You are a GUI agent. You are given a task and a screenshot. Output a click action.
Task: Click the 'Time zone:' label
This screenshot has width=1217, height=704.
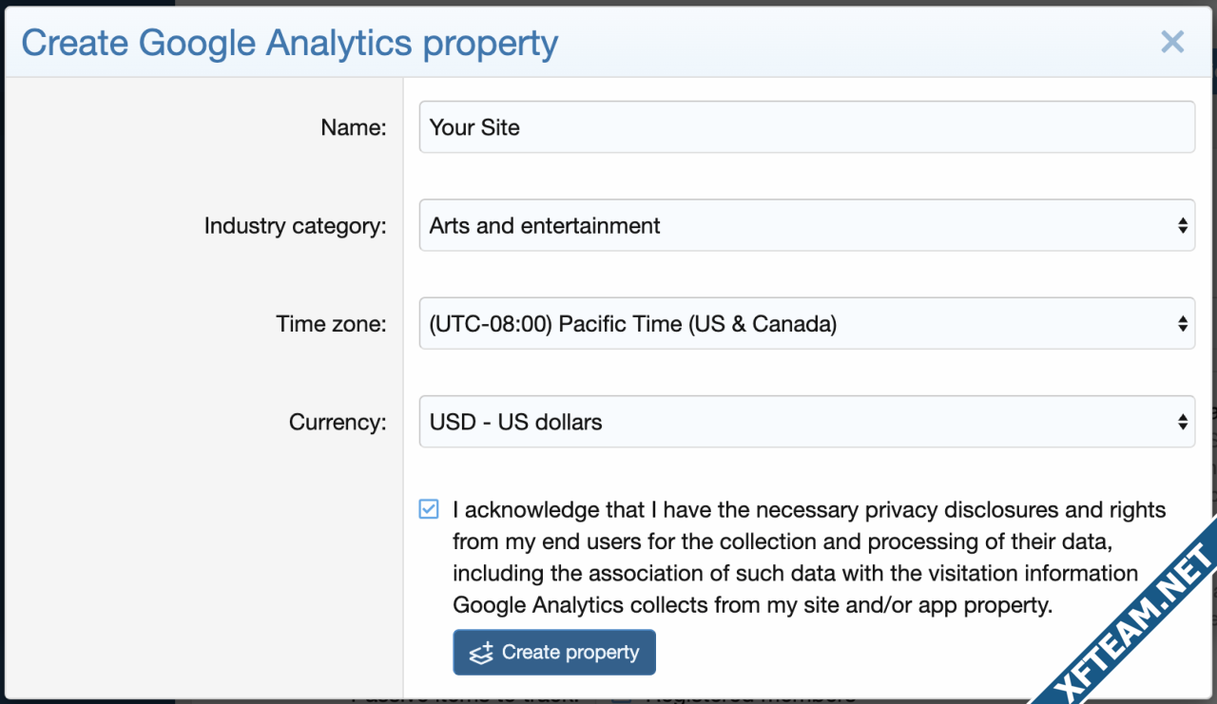(x=331, y=324)
